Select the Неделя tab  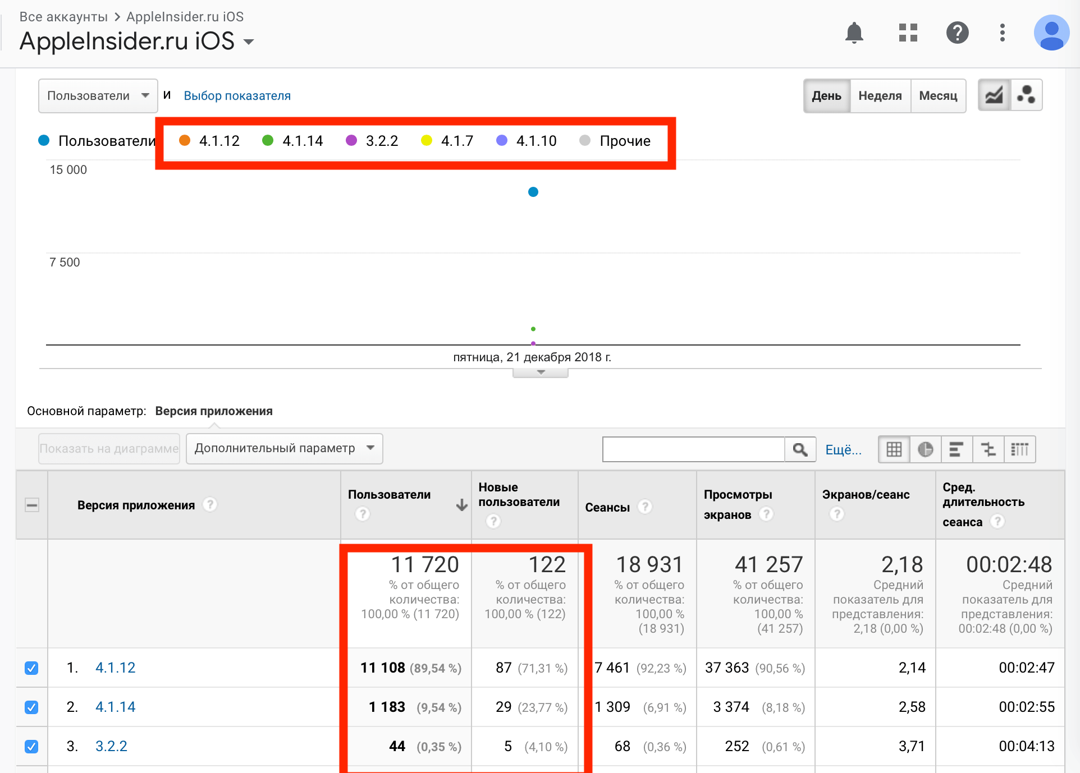click(x=880, y=96)
